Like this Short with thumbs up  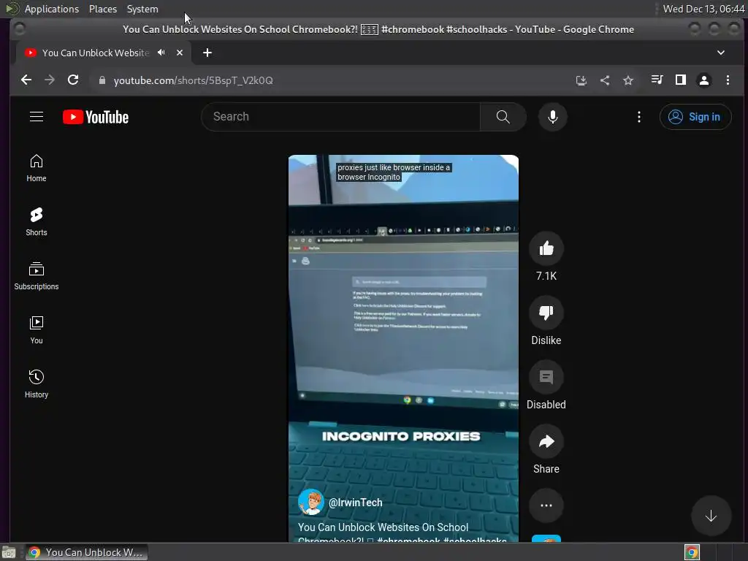546,248
